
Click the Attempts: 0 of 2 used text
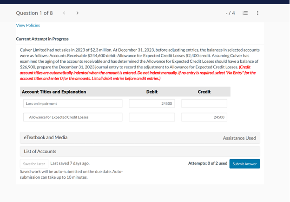coord(208,163)
